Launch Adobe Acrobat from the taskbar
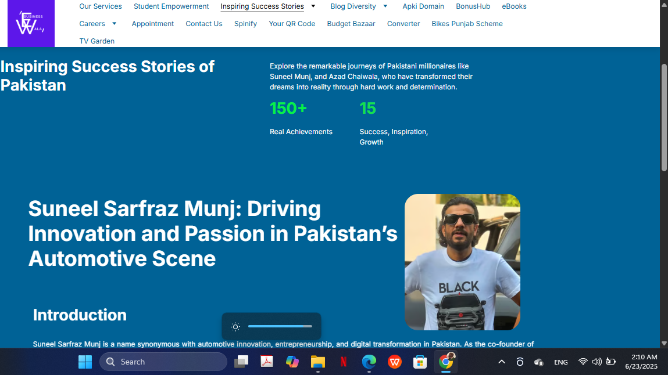Screen dimensions: 668x375 (x=267, y=362)
